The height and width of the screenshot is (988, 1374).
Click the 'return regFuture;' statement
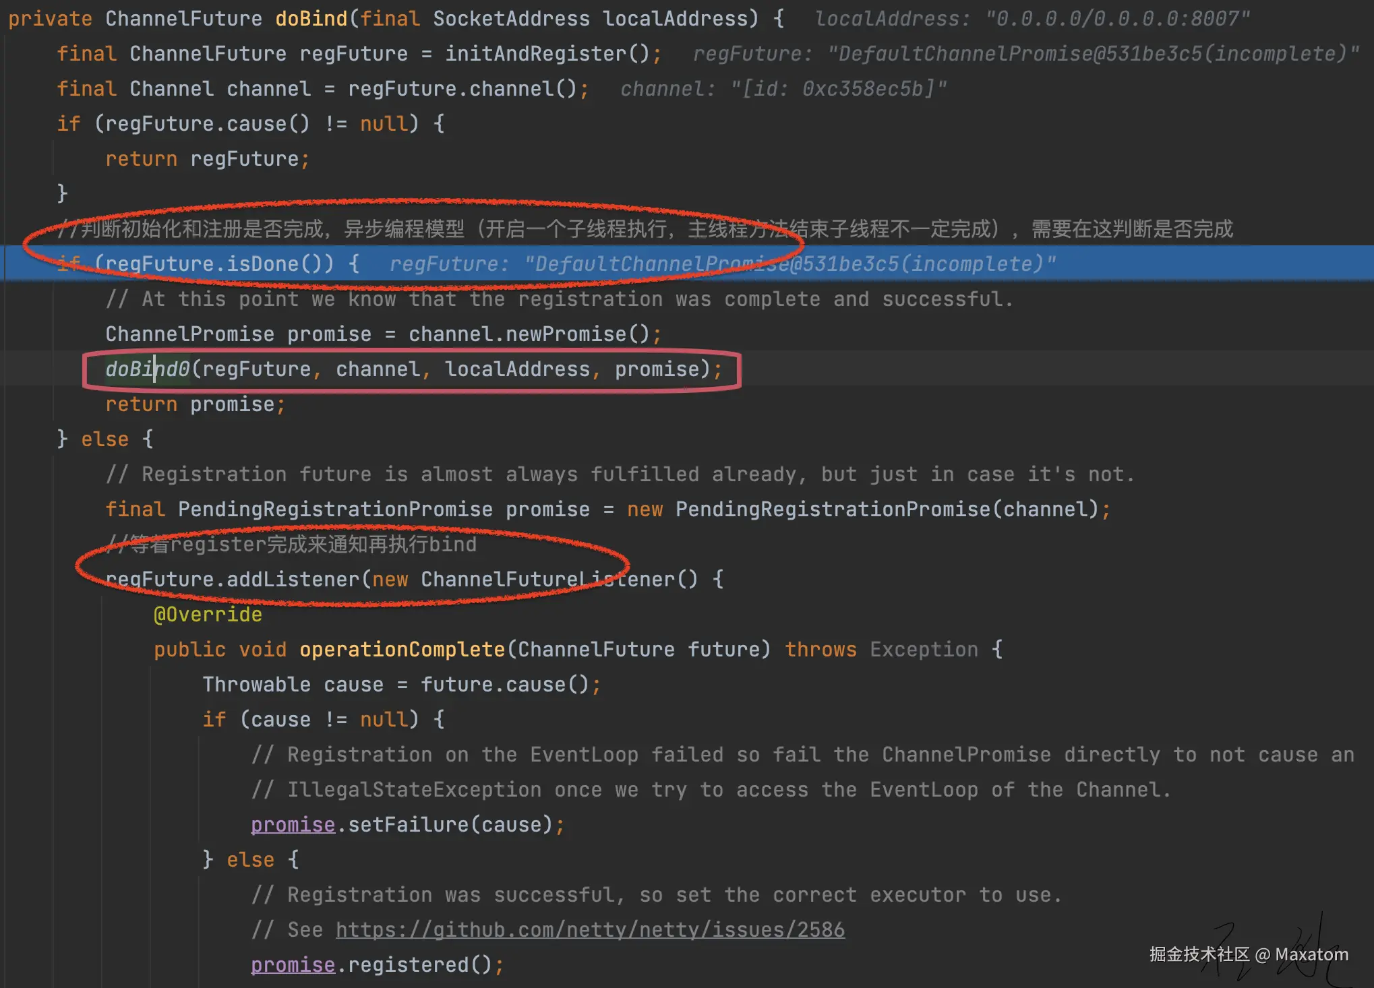pos(207,158)
